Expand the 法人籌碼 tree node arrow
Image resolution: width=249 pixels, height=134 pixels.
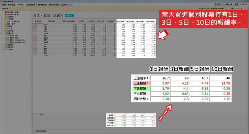[2, 19]
